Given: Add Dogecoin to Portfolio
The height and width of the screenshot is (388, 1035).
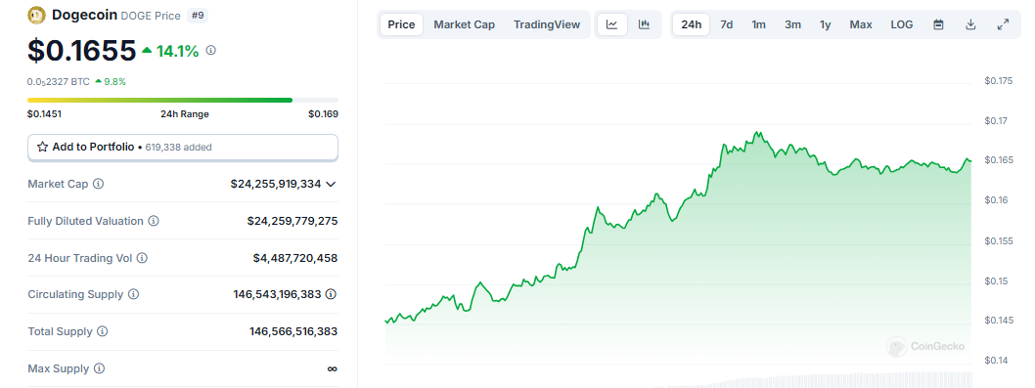Looking at the screenshot, I should 183,148.
